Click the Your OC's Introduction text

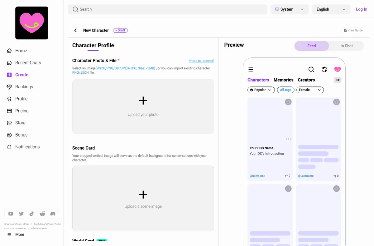point(267,154)
